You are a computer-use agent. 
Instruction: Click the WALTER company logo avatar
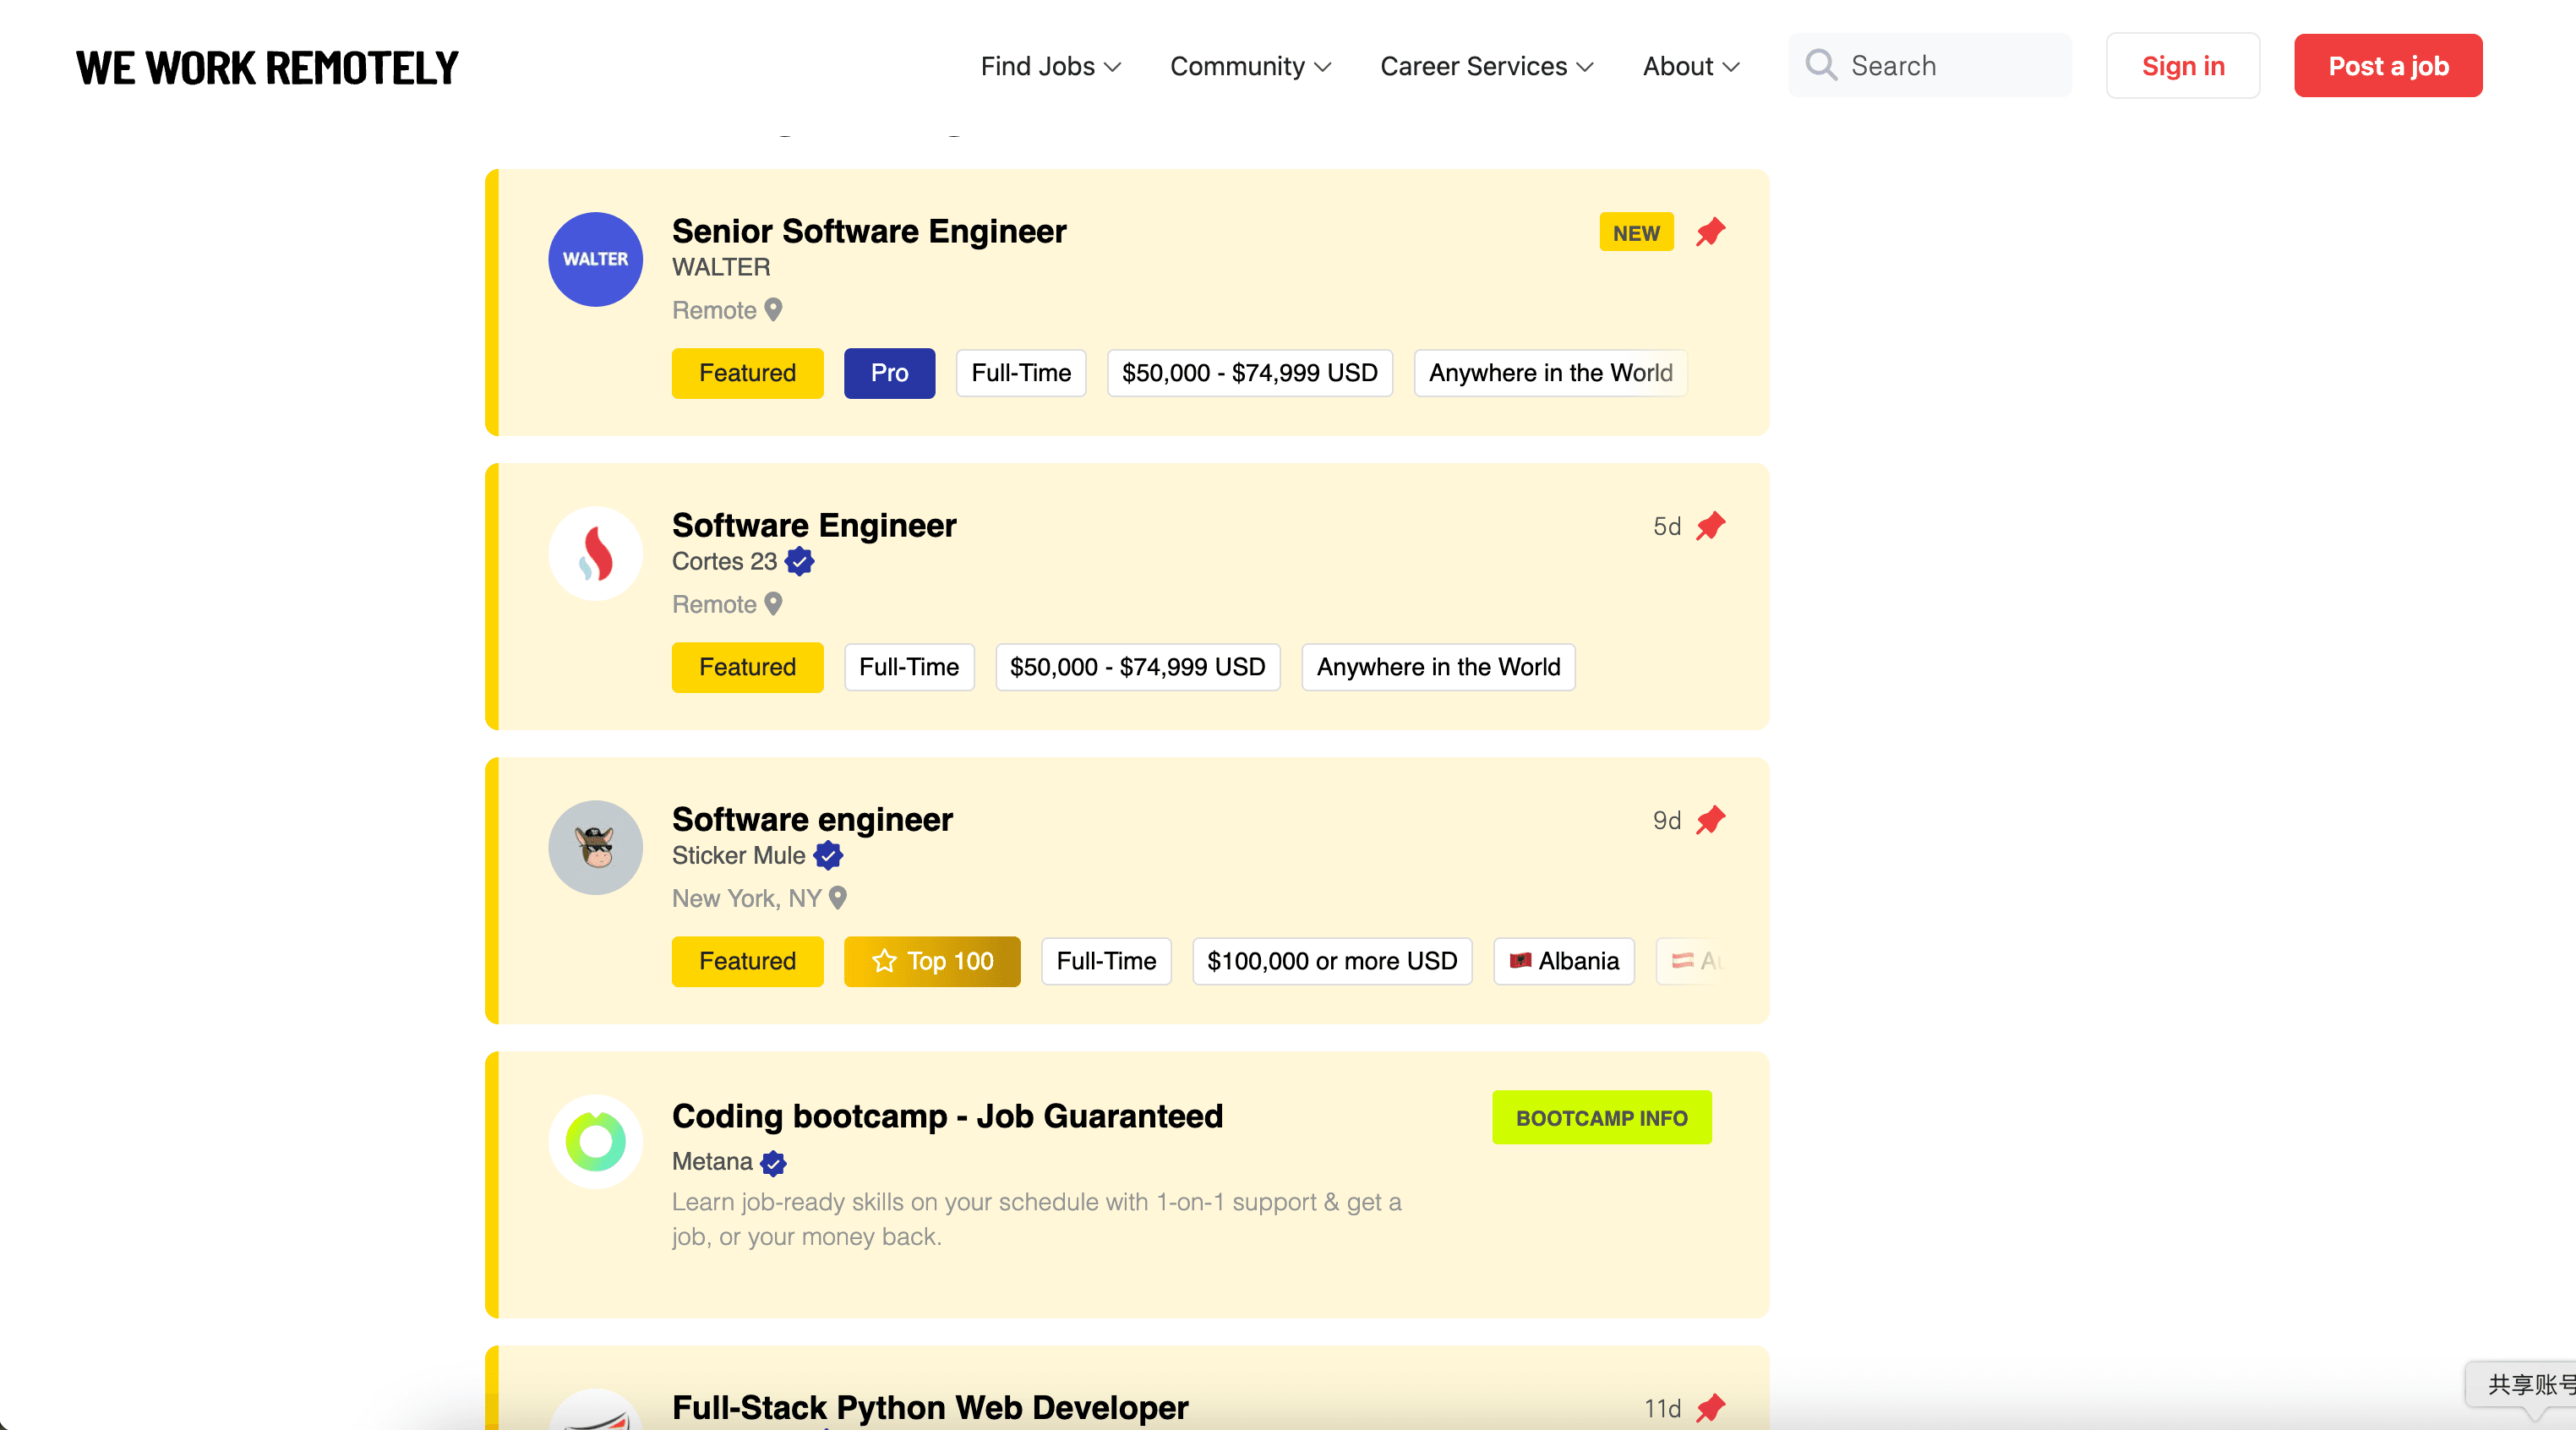(x=595, y=258)
